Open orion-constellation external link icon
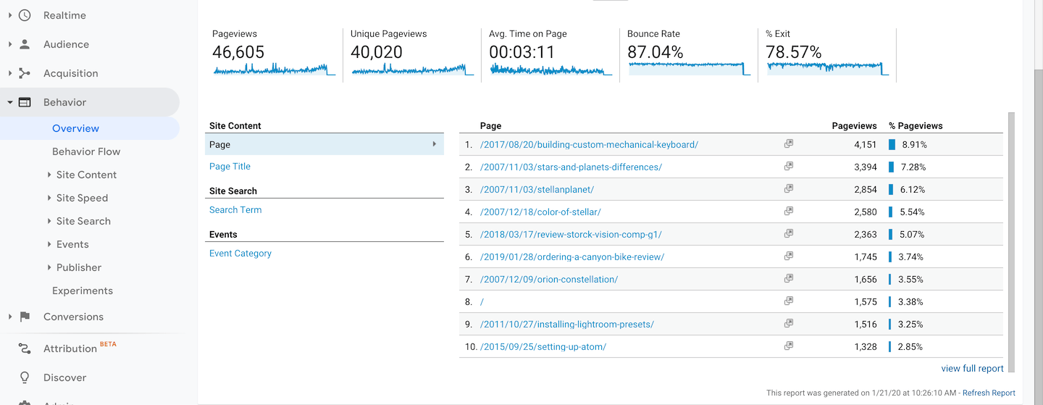 [788, 279]
